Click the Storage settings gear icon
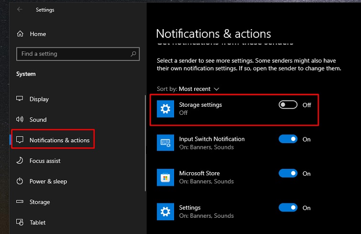Image resolution: width=361 pixels, height=234 pixels. [x=165, y=109]
